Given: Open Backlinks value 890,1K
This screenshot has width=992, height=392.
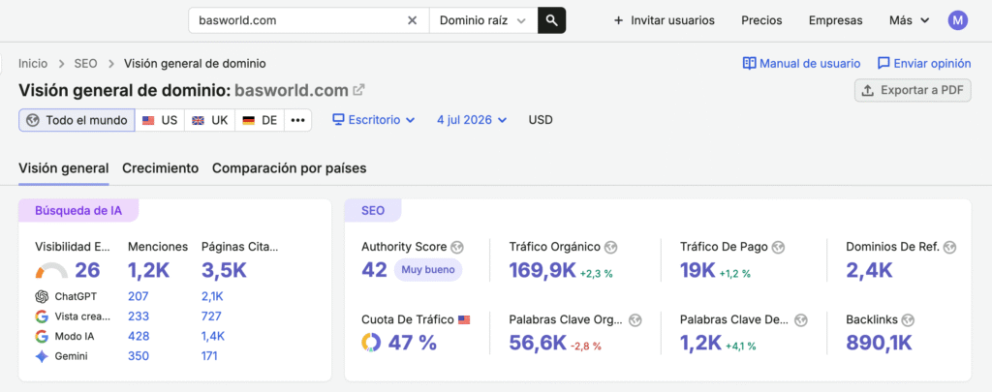Looking at the screenshot, I should point(879,343).
